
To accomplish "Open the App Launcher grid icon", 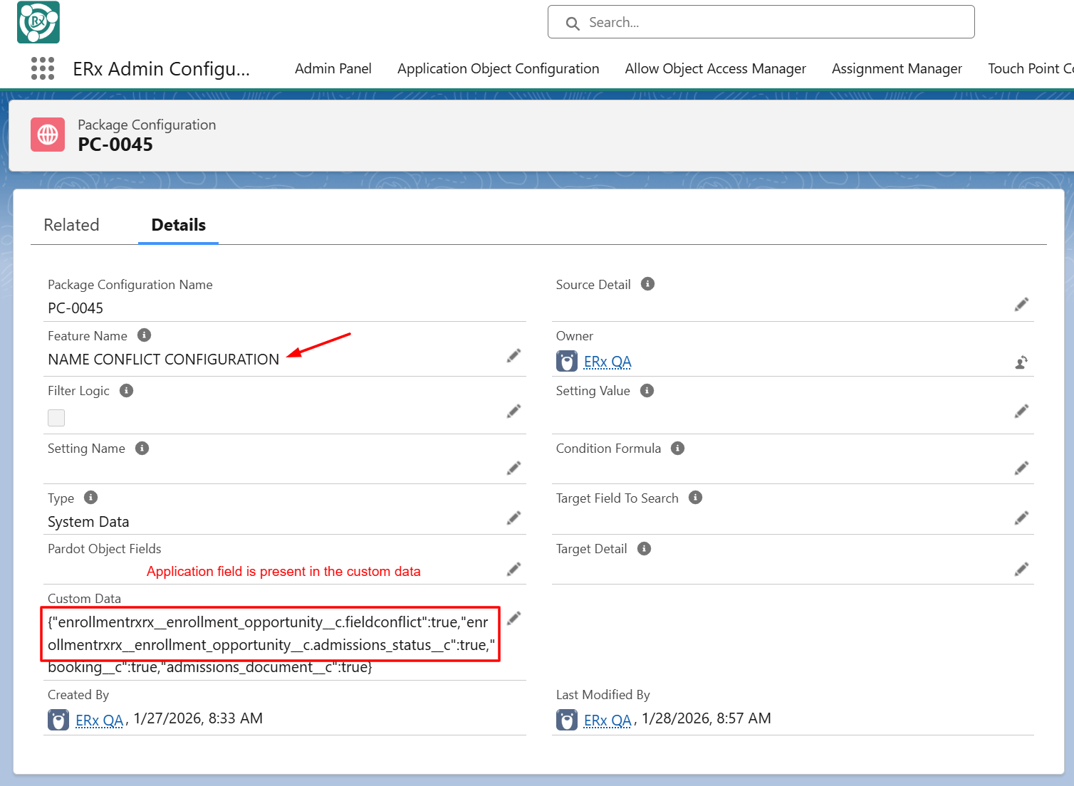I will point(43,68).
